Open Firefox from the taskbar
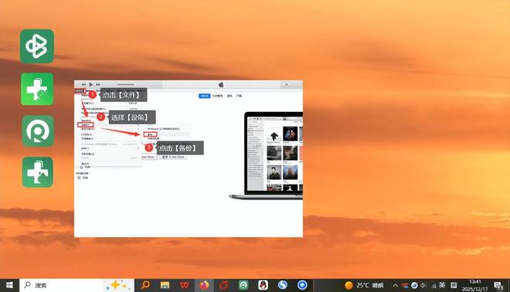Image resolution: width=510 pixels, height=292 pixels. tap(204, 285)
